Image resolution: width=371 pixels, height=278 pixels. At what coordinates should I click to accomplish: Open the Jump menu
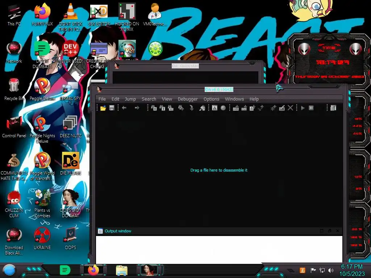pos(130,99)
